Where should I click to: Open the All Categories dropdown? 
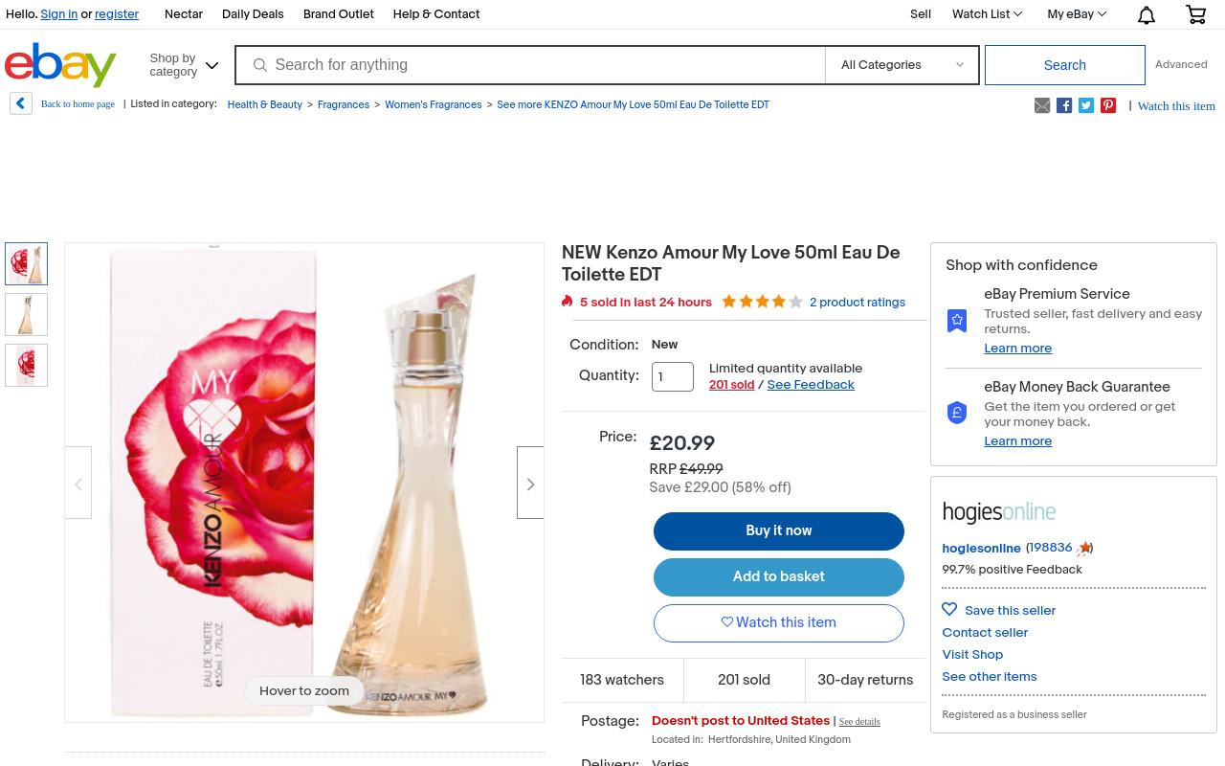[902, 65]
